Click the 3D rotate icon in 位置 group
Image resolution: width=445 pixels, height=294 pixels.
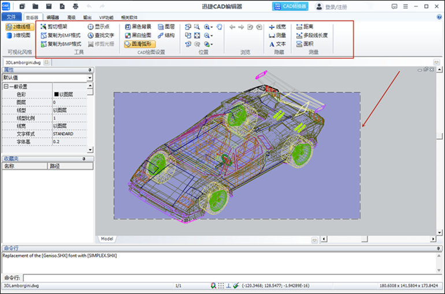[x=188, y=44]
